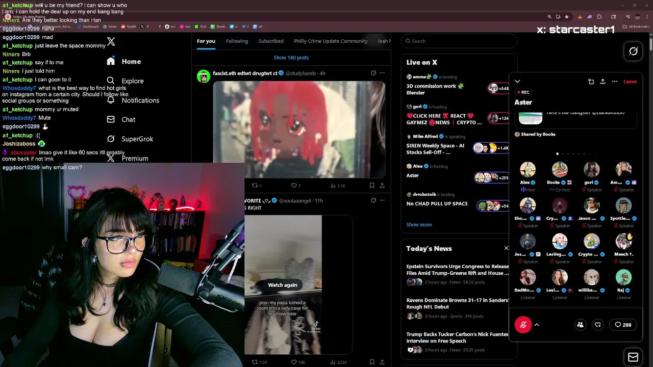This screenshot has height=367, width=653.
Task: Click the X search field
Action: [x=459, y=41]
